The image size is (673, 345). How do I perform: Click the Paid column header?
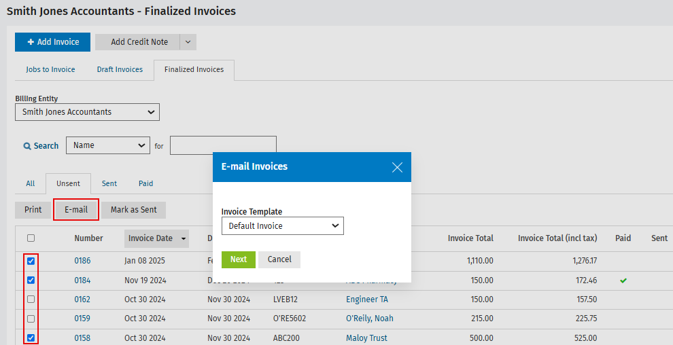tap(623, 238)
